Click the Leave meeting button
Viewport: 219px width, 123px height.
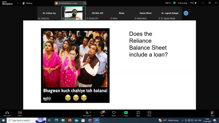(212, 113)
